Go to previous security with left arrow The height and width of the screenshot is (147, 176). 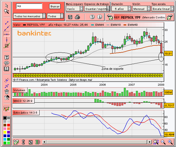click(x=110, y=17)
